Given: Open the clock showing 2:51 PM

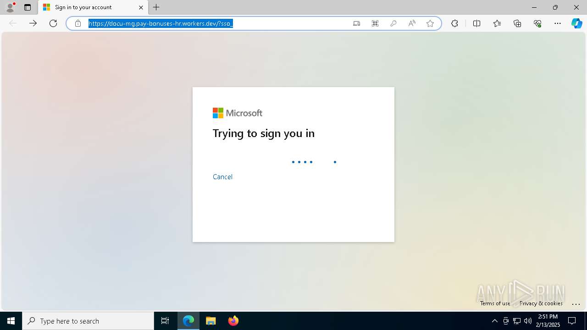Looking at the screenshot, I should [548, 321].
